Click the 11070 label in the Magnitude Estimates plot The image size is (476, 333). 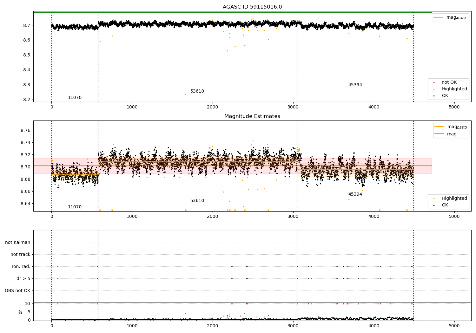[x=75, y=207]
